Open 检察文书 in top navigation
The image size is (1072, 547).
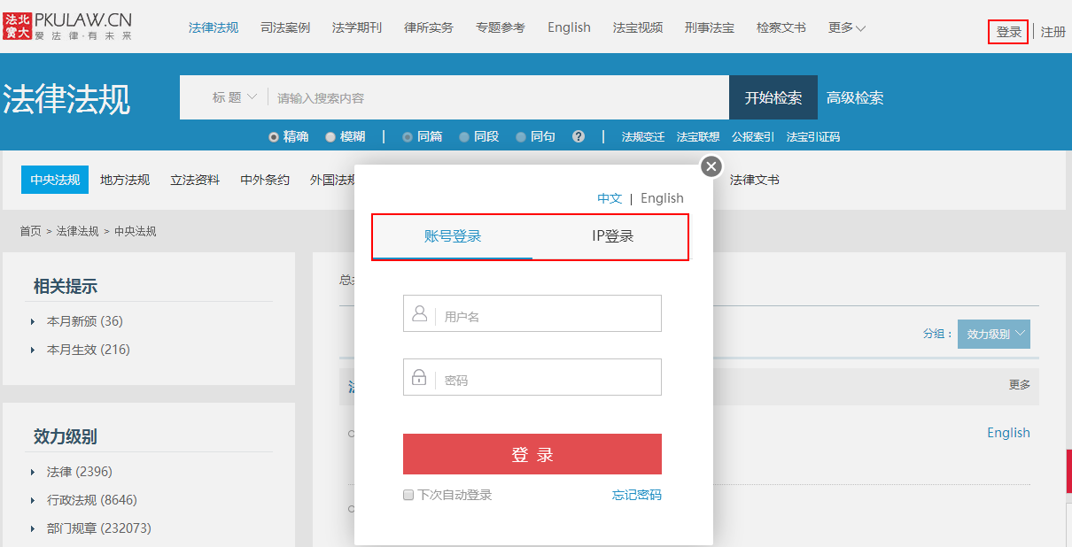click(781, 27)
